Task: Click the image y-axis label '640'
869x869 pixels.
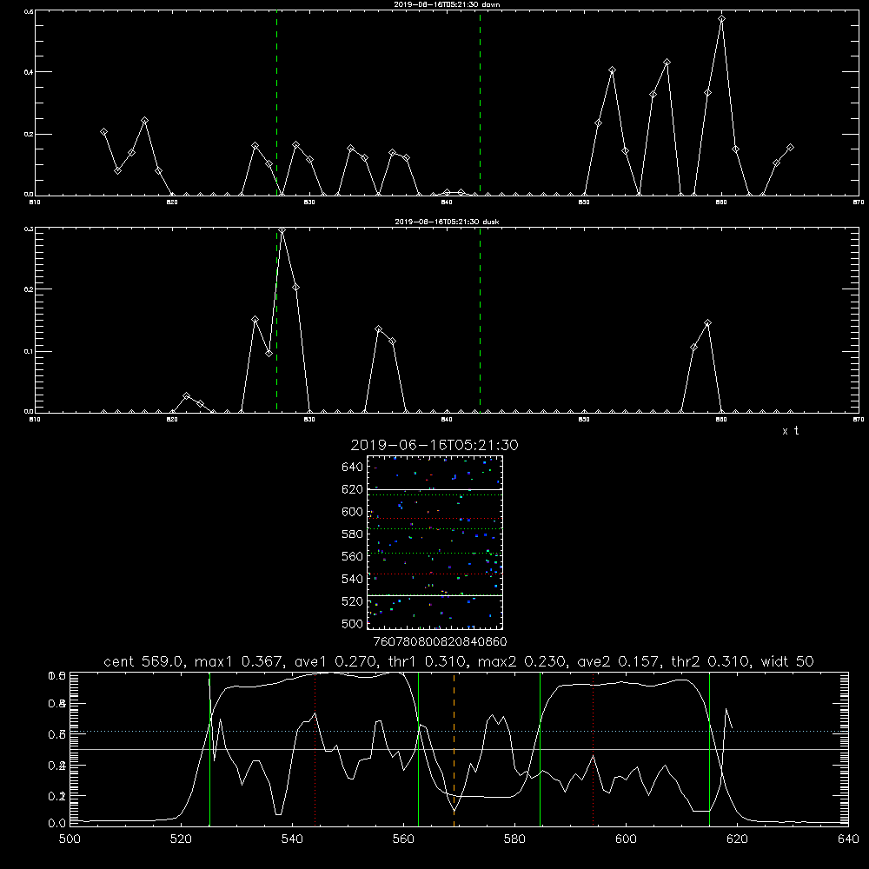Action: coord(353,468)
